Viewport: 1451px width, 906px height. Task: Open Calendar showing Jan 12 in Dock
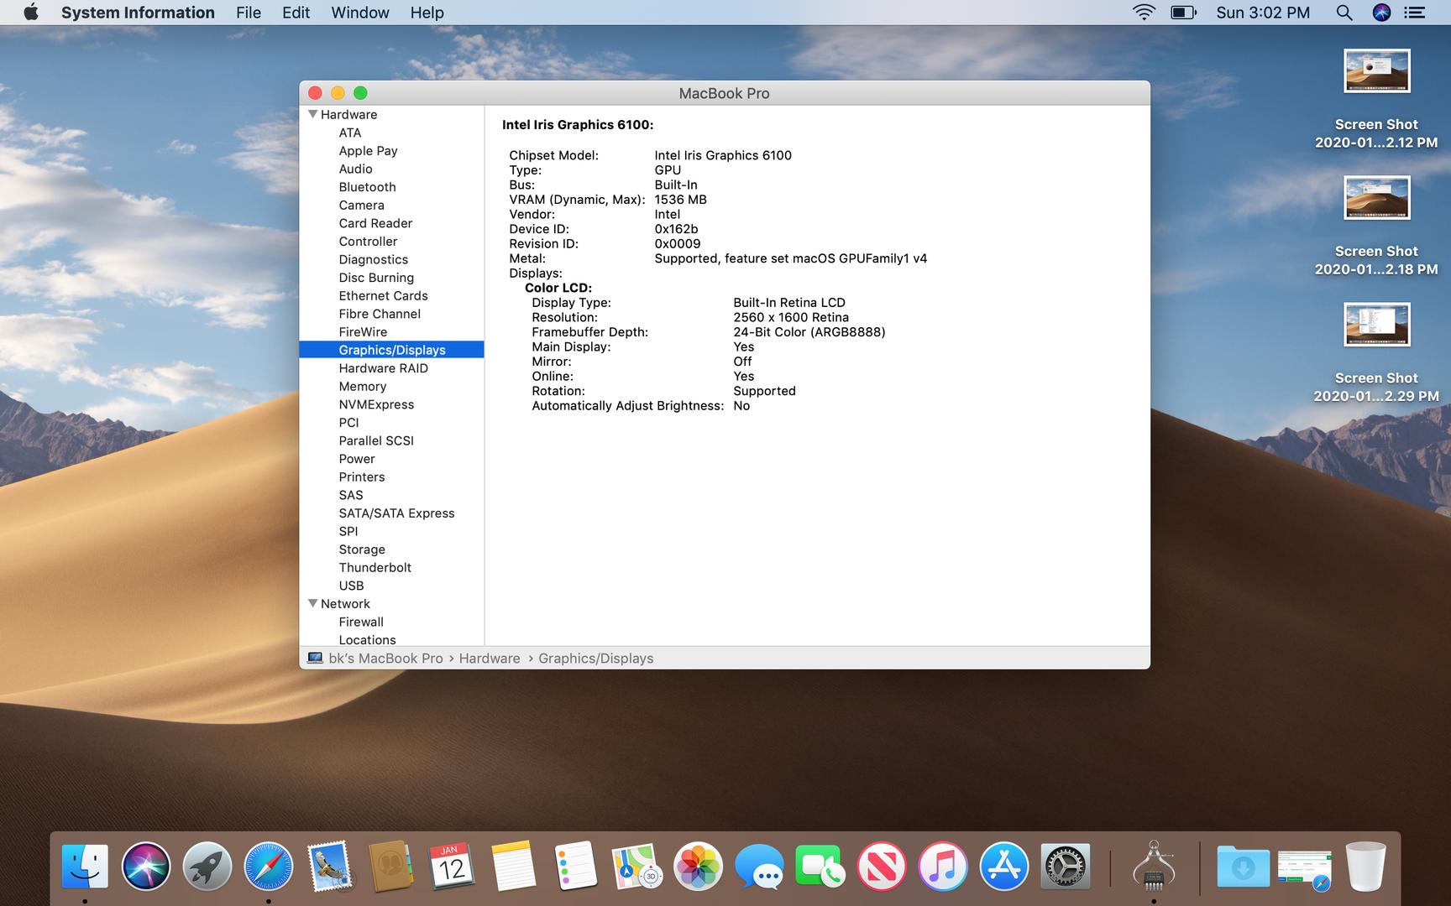click(x=453, y=867)
